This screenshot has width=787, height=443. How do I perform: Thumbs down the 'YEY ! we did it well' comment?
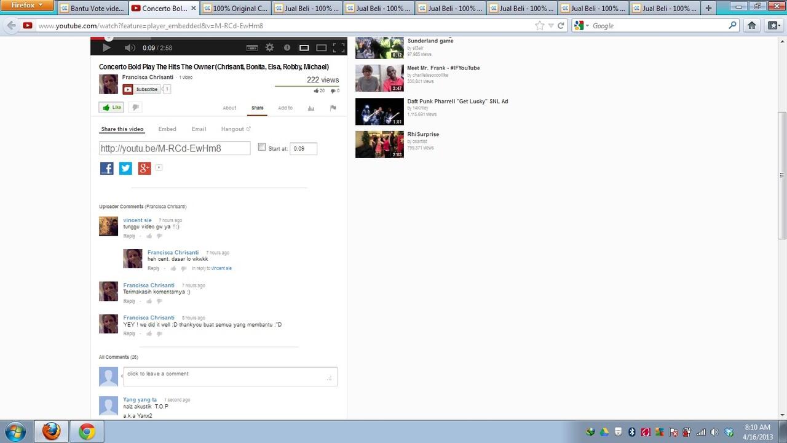pos(159,334)
